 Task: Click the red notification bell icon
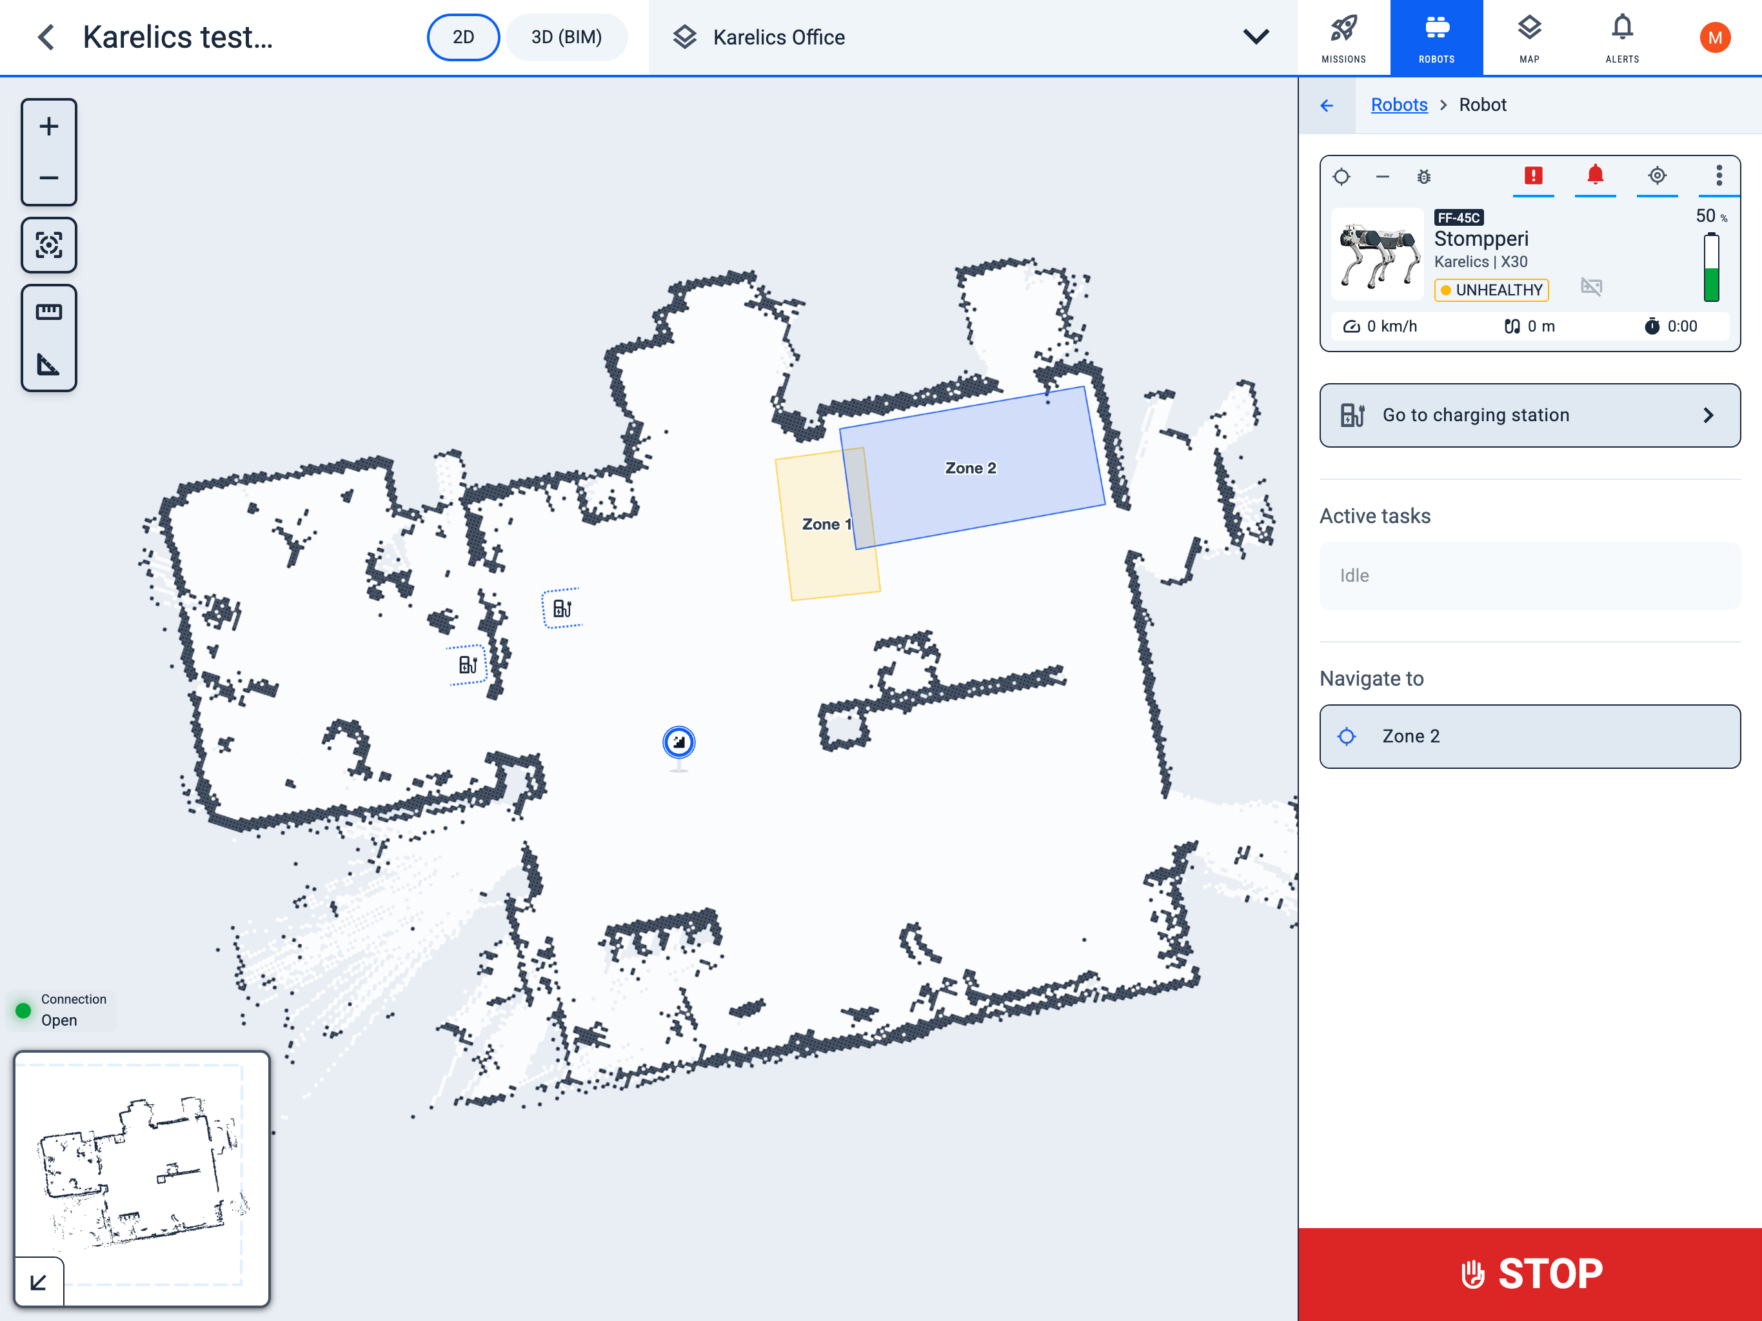pyautogui.click(x=1595, y=175)
